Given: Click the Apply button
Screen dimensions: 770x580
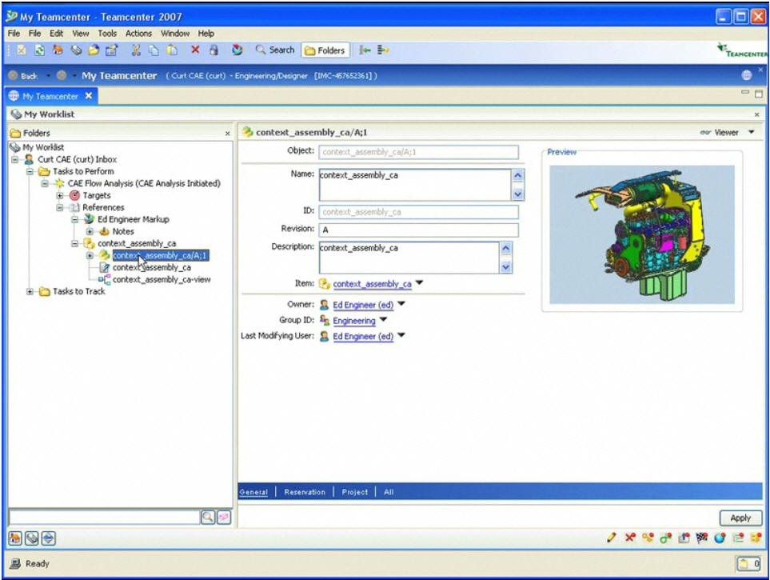Looking at the screenshot, I should 740,518.
